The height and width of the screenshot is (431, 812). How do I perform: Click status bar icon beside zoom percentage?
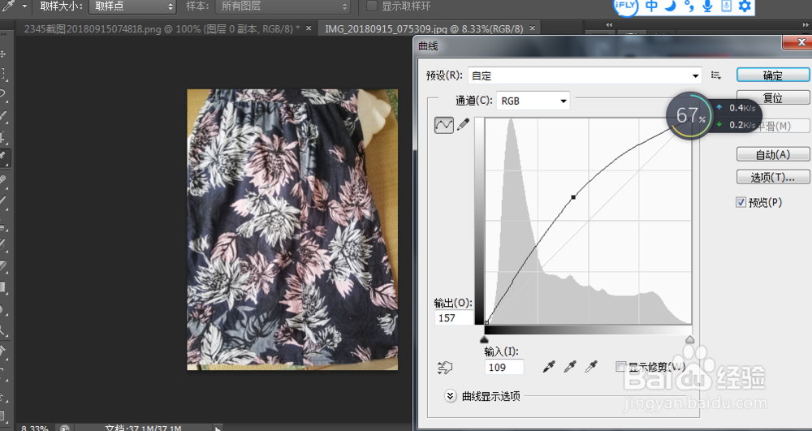tap(64, 429)
